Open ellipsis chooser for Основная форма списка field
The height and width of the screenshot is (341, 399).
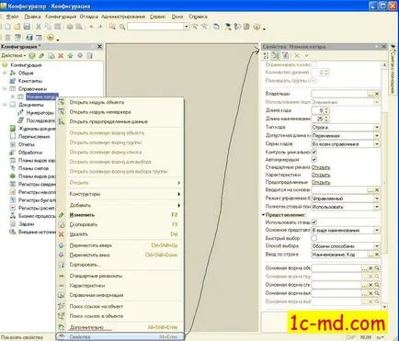364,285
